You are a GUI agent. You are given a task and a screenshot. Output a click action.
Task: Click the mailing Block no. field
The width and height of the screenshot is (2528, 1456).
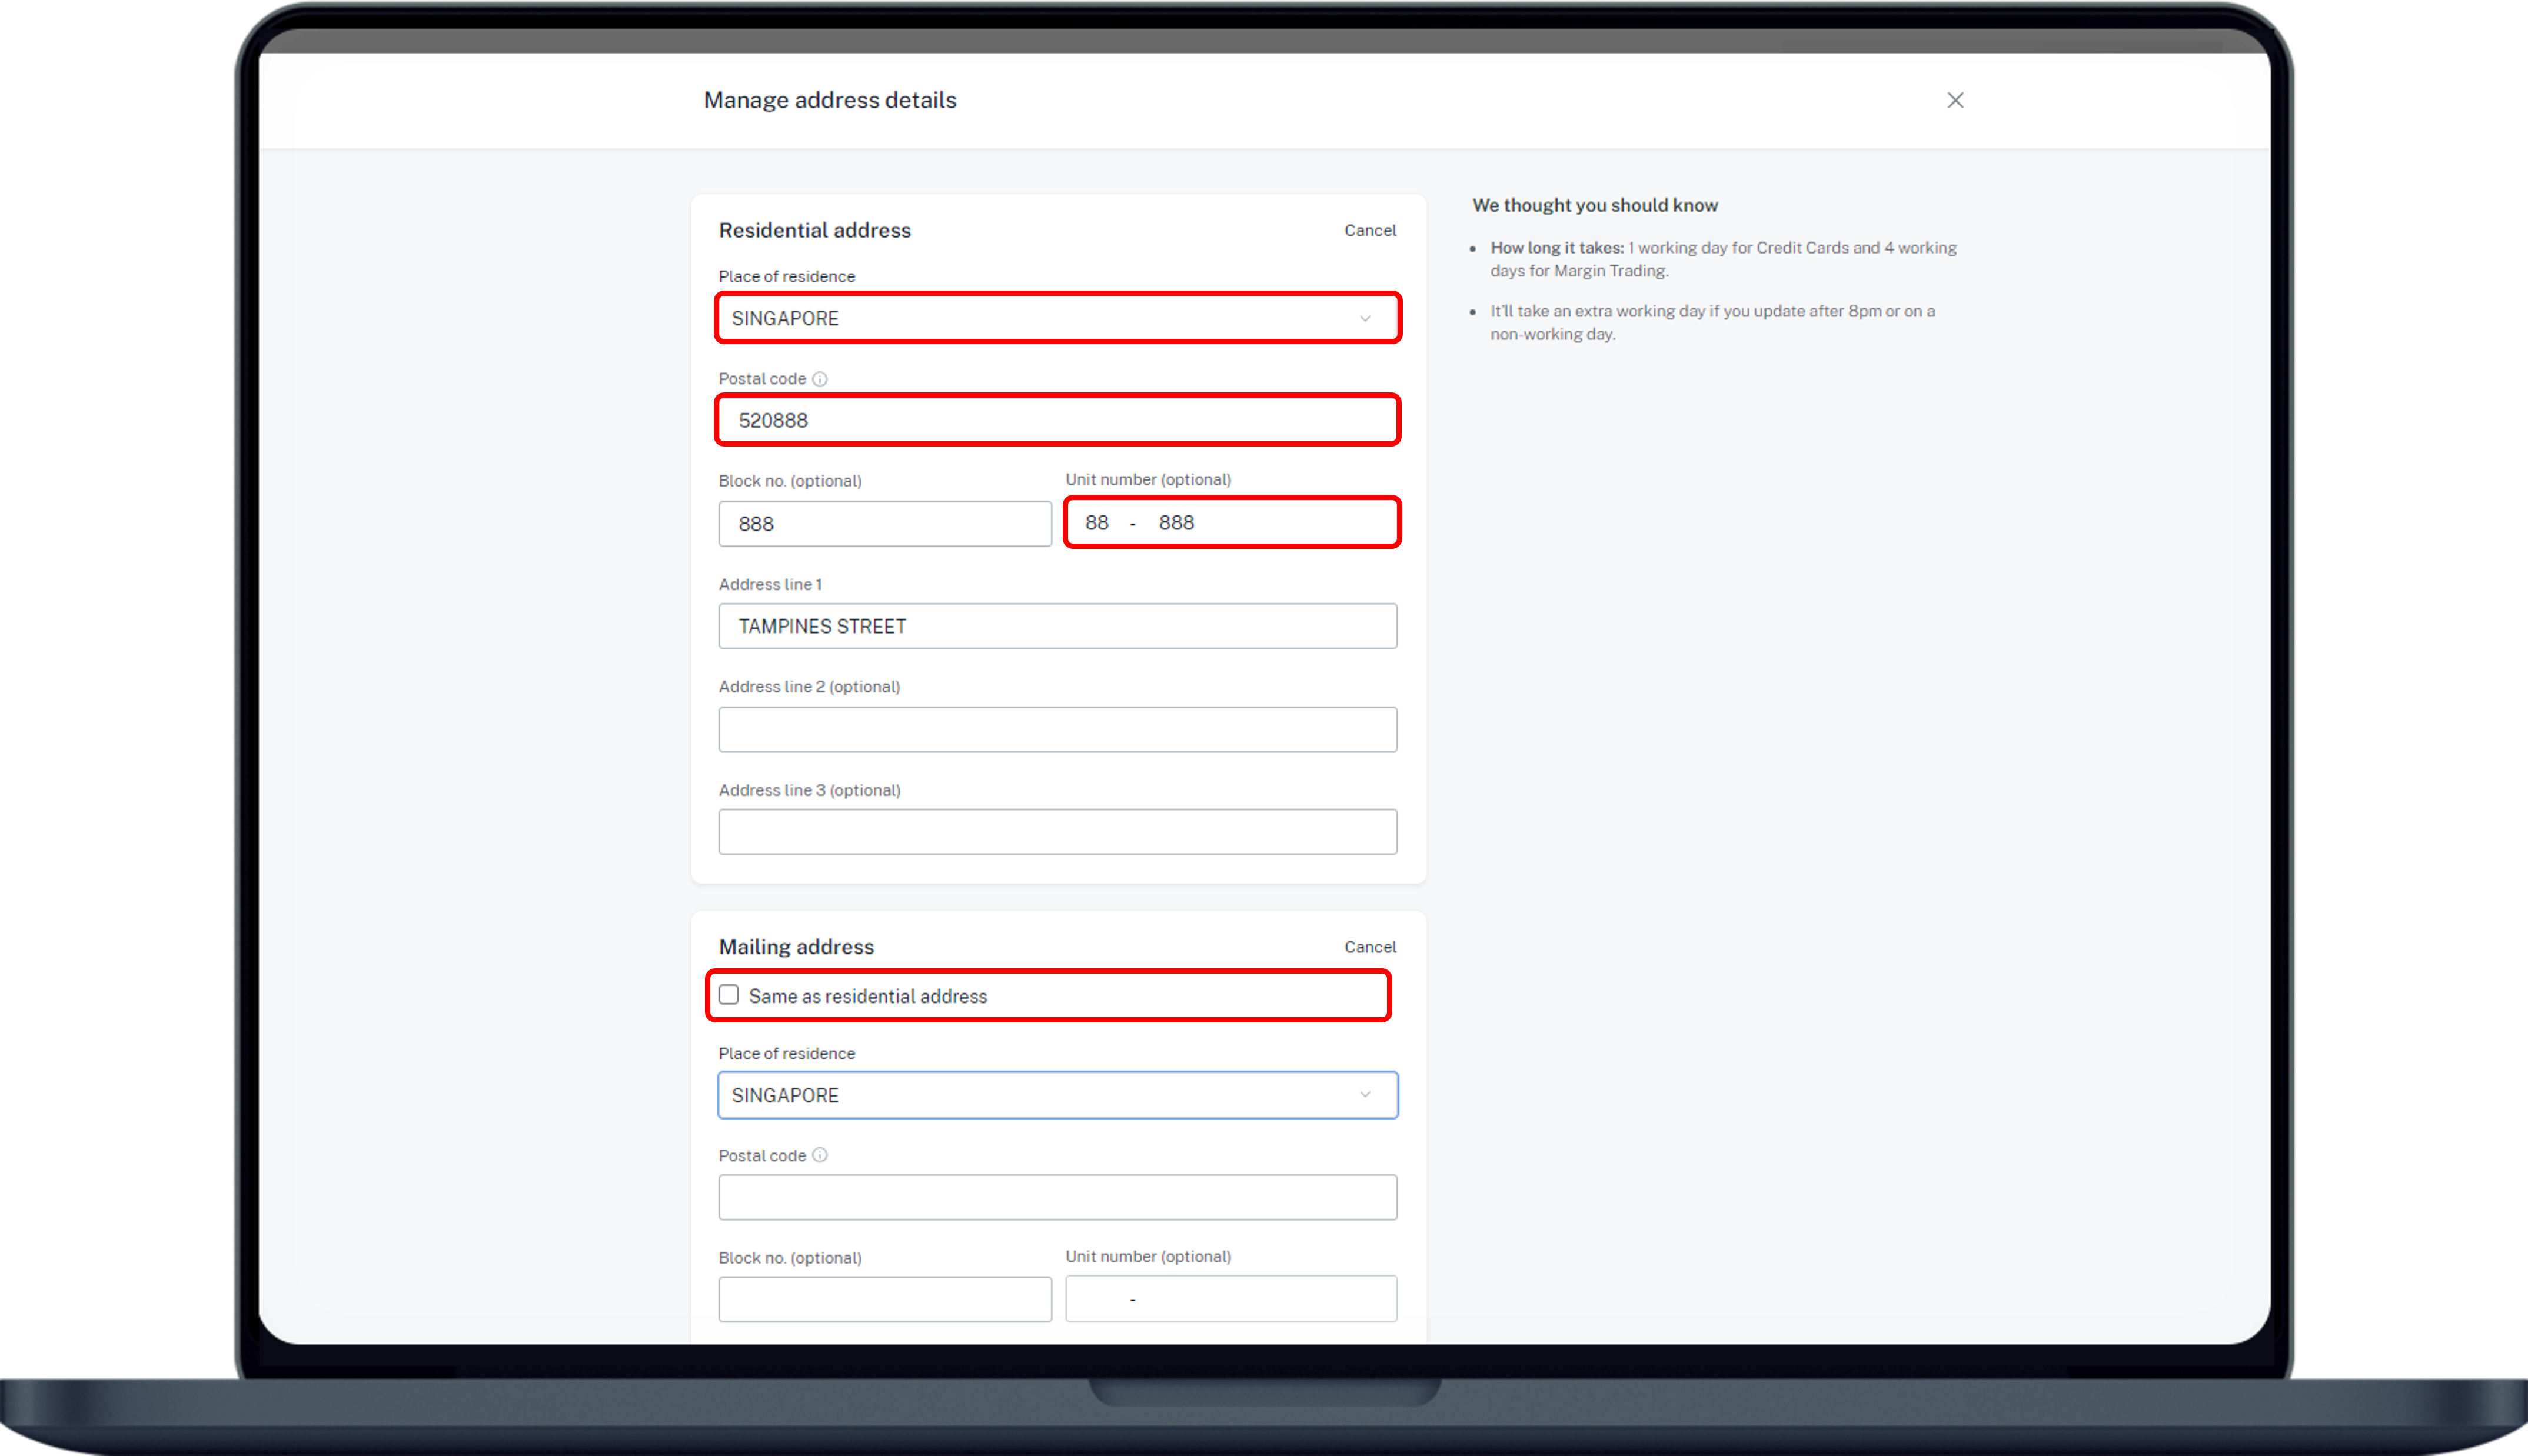tap(884, 1299)
